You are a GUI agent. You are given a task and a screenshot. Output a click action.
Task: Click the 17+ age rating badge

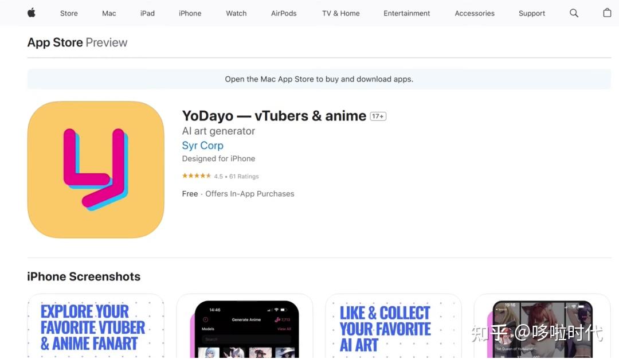point(378,116)
